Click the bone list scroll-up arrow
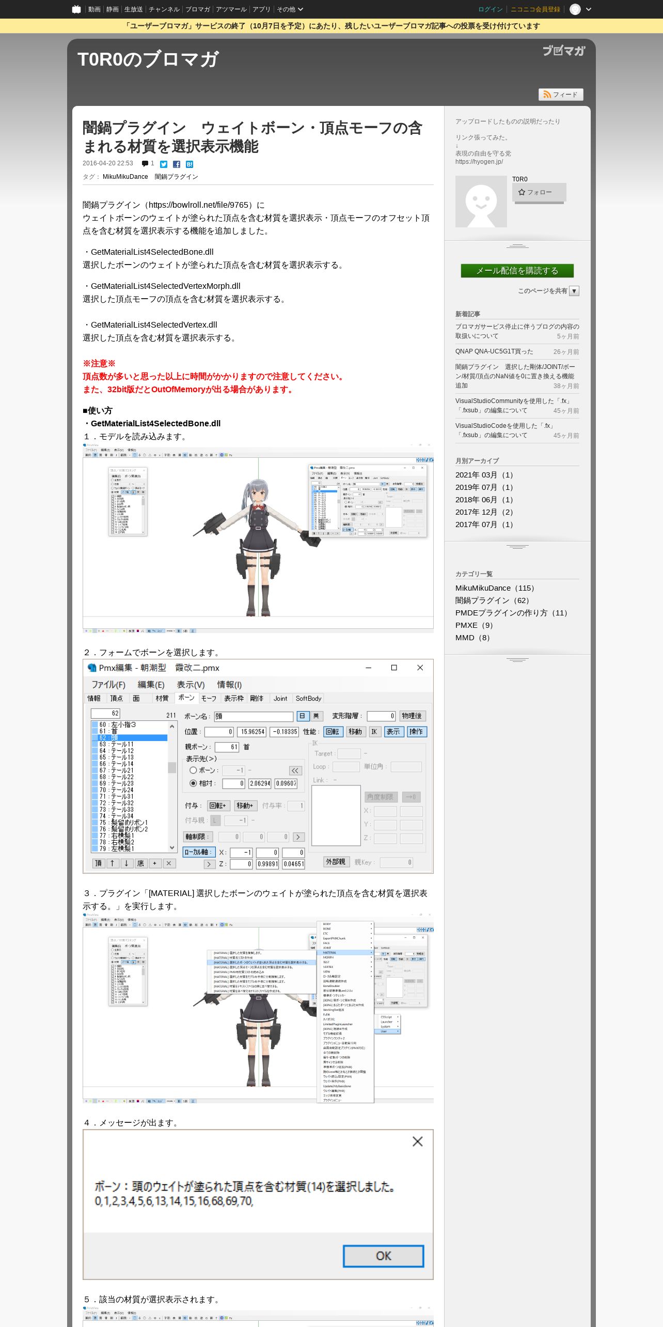 [172, 726]
